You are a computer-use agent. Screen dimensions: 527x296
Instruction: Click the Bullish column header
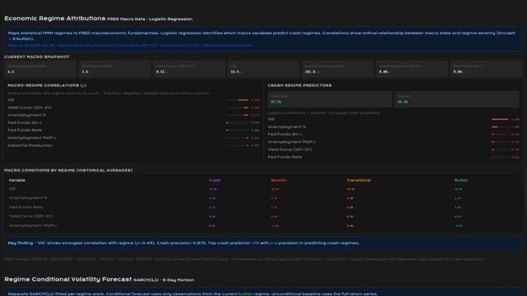pyautogui.click(x=461, y=180)
